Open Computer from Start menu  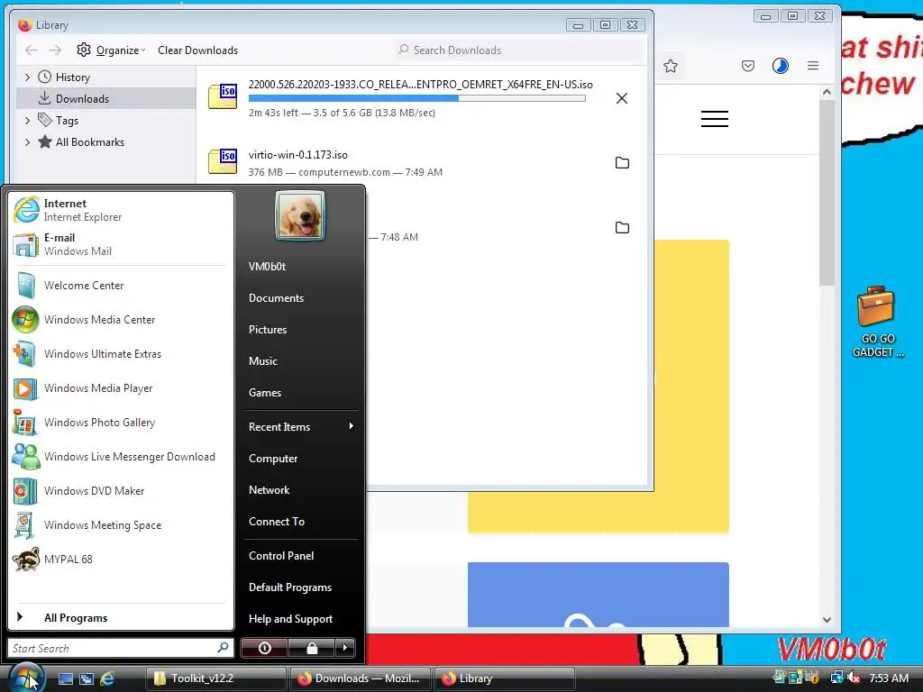[x=300, y=459]
